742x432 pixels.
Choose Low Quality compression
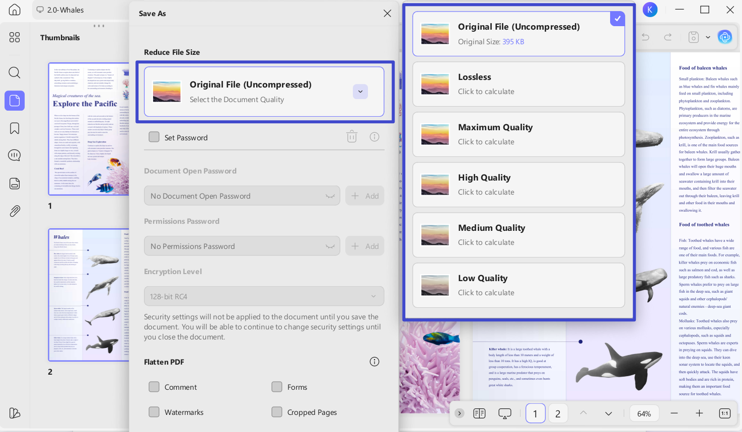tap(518, 285)
